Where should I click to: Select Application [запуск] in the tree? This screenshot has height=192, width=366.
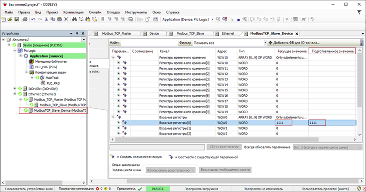pyautogui.click(x=46, y=56)
